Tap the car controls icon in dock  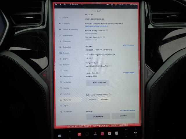pyautogui.click(x=60, y=136)
